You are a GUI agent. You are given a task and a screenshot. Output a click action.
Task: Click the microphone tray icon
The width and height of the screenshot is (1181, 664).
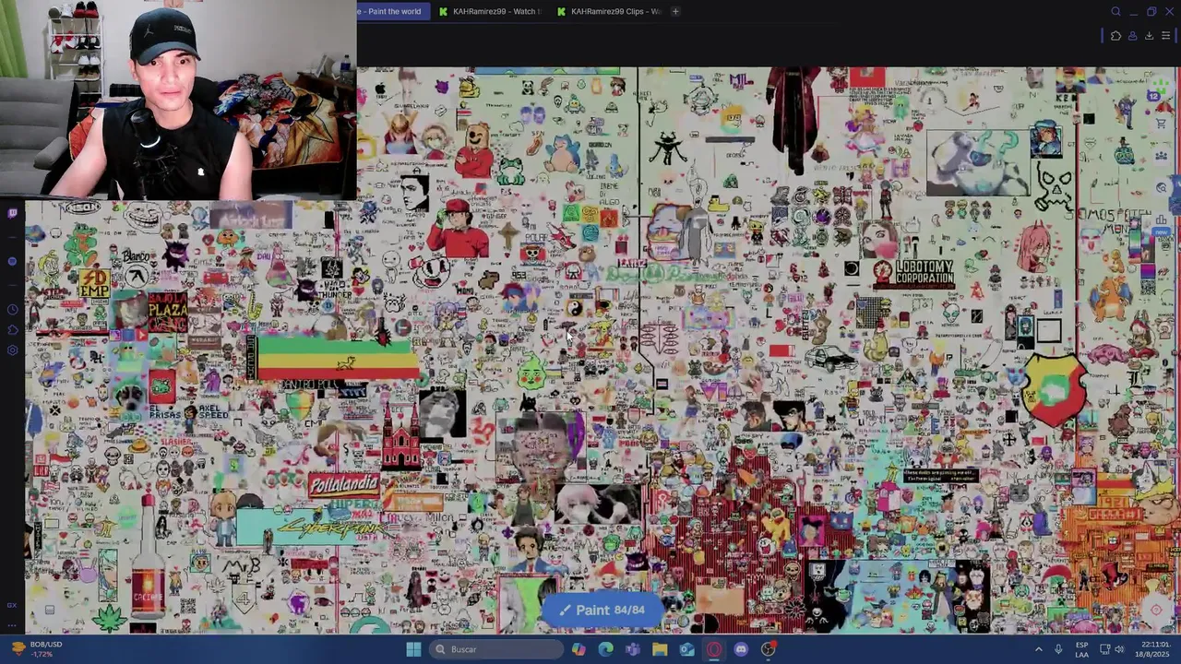[x=1058, y=649]
